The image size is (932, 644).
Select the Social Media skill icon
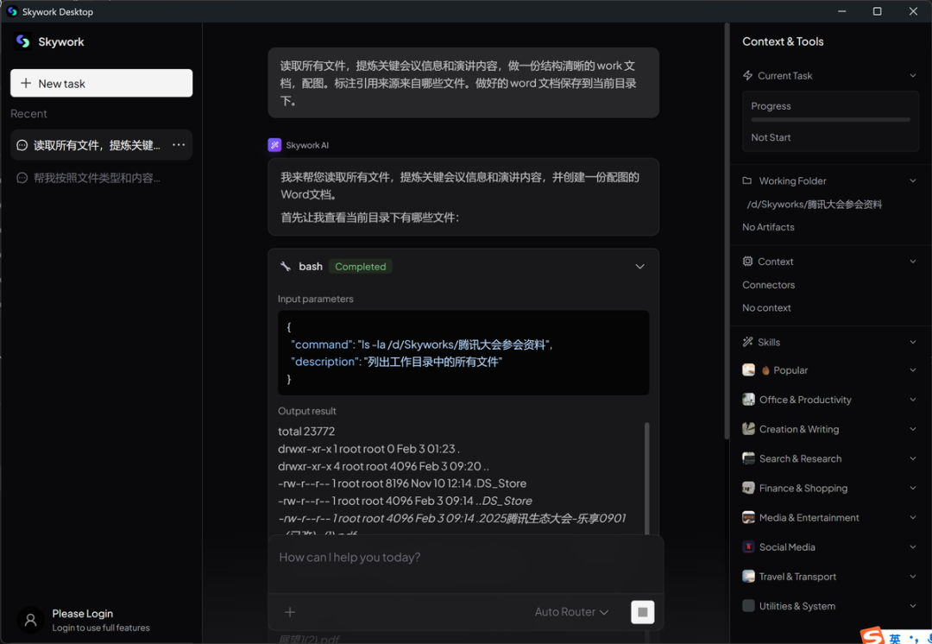tap(747, 546)
